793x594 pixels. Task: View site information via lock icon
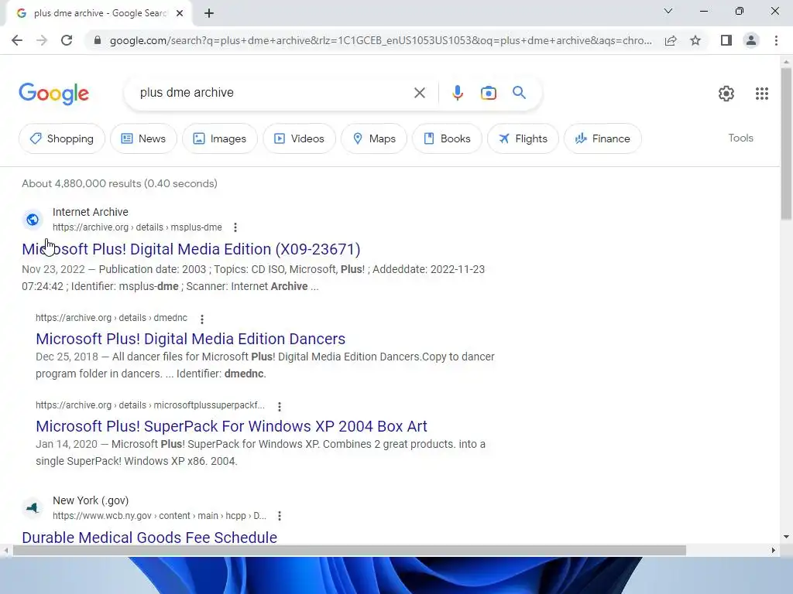[x=98, y=40]
